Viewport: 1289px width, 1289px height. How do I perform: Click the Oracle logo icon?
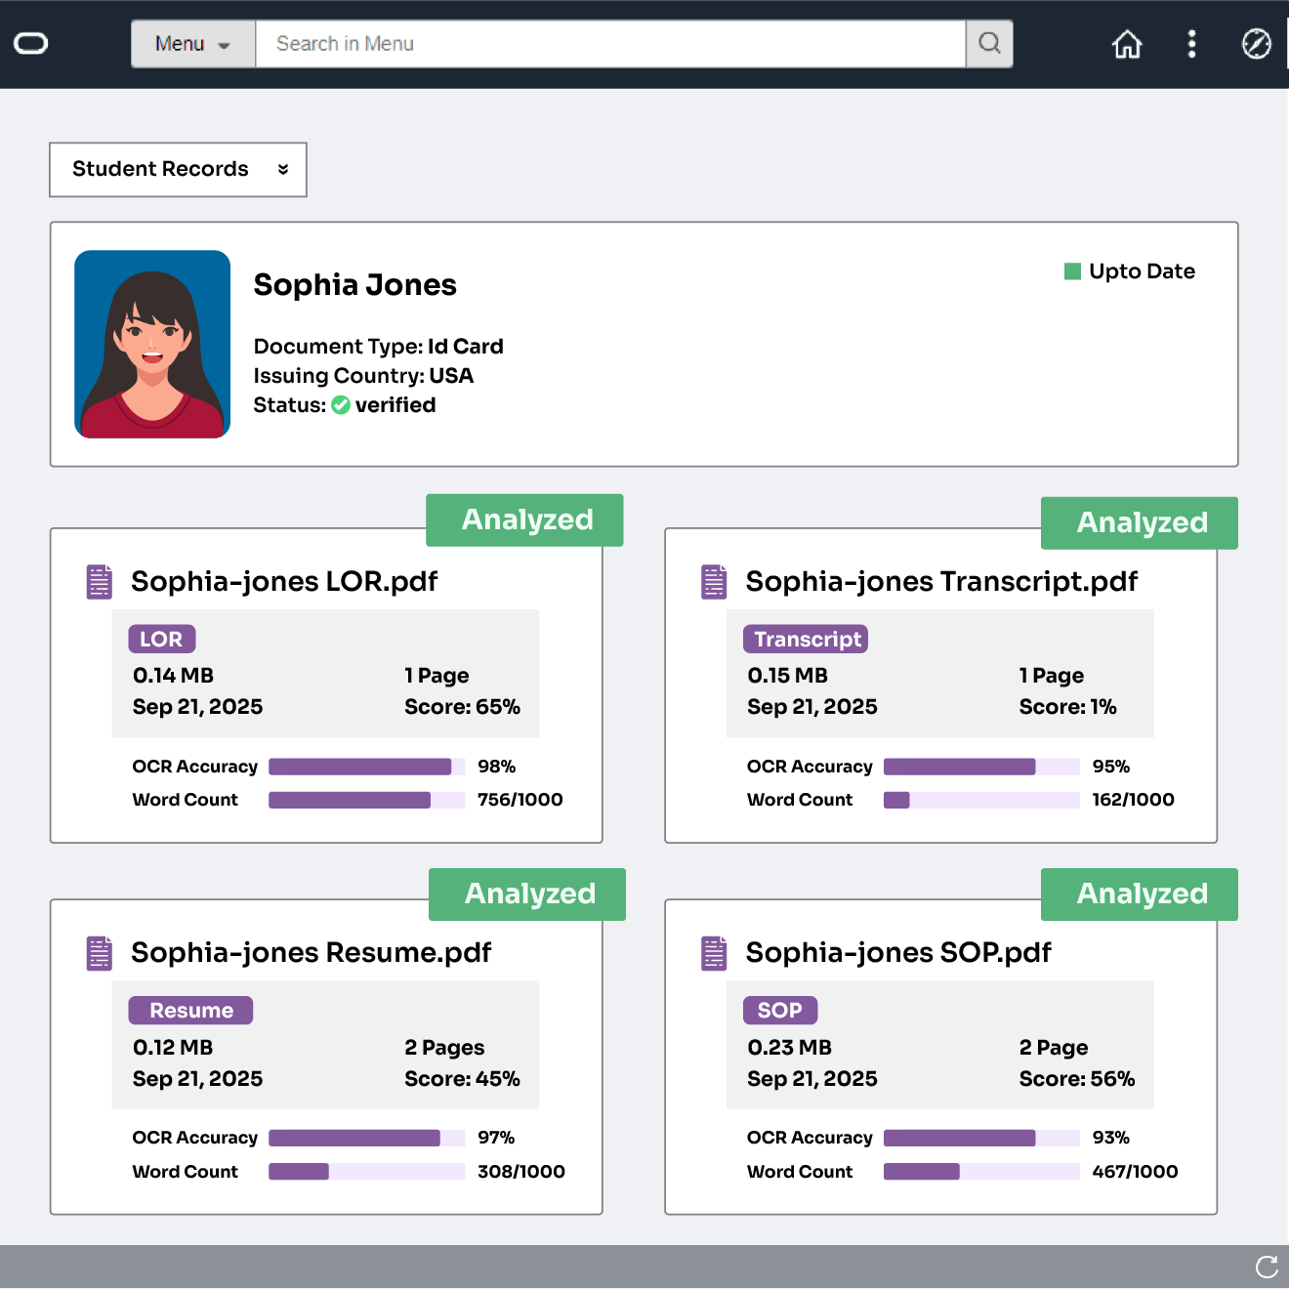click(x=31, y=44)
